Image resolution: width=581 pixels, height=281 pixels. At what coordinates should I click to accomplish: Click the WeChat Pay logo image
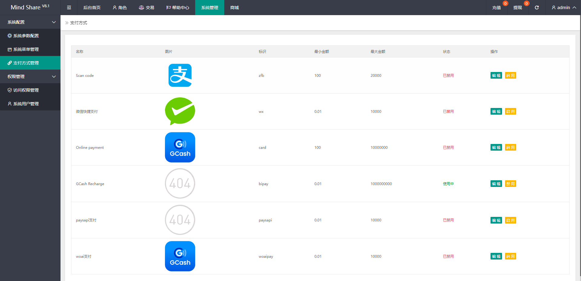pyautogui.click(x=180, y=111)
